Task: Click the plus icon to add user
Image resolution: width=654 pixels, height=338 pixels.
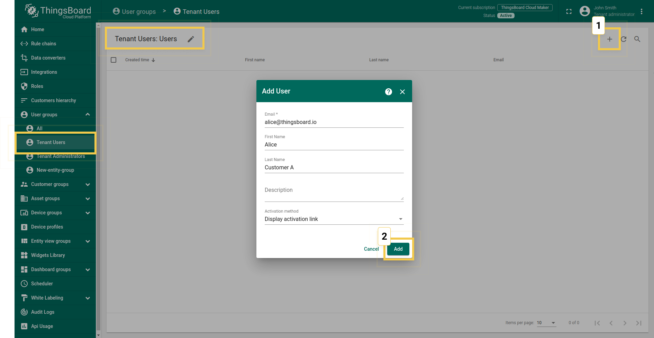Action: [x=609, y=39]
